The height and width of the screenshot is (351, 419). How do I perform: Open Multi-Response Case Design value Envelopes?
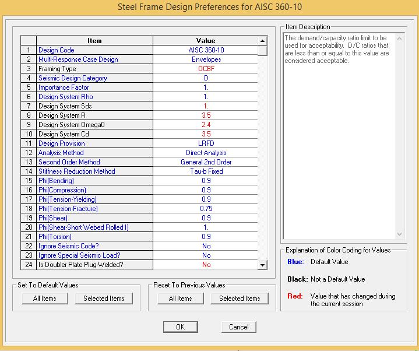coord(206,59)
